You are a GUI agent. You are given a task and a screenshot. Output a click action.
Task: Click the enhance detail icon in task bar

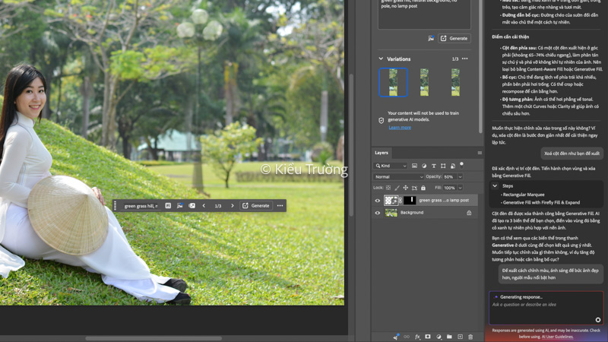192,206
